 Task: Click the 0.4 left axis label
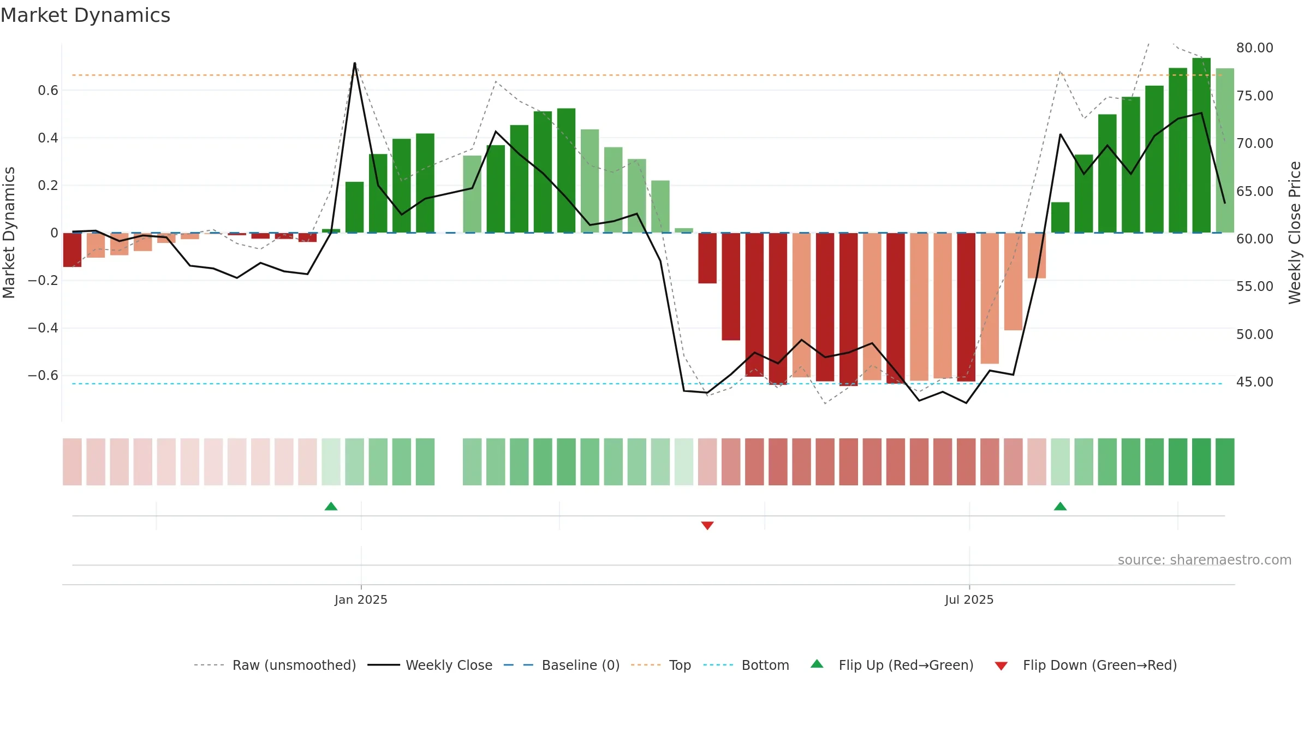pos(48,138)
